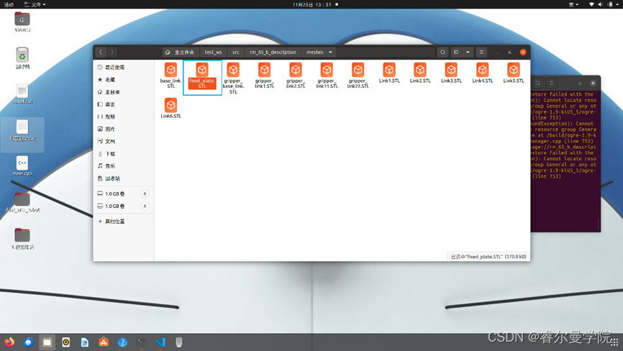Go to 主文件夹 in the path bar
Viewport: 623px width, 351px height.
[181, 52]
